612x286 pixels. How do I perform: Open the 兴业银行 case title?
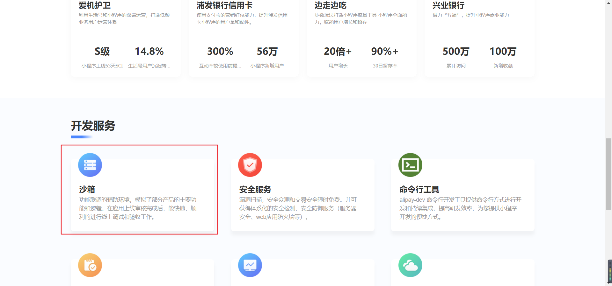tap(448, 5)
